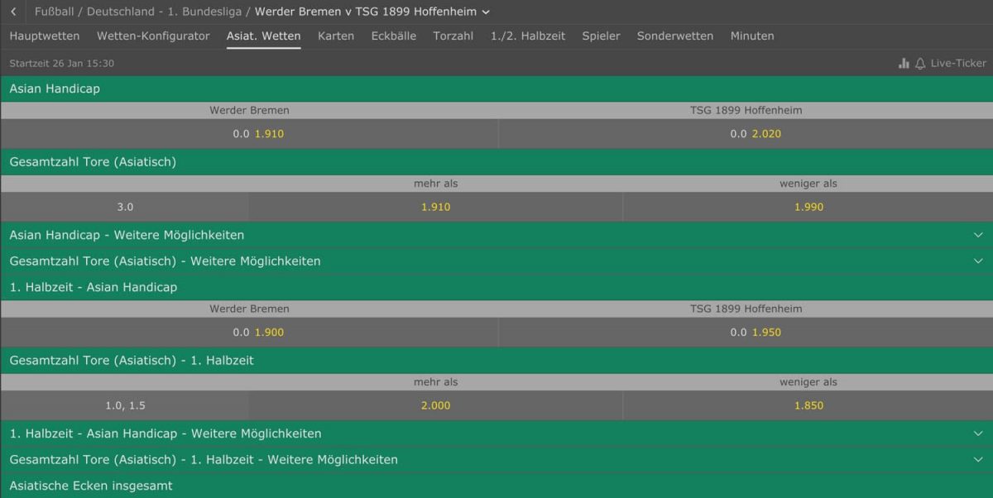Viewport: 993px width, 498px height.
Task: Open the Live-Ticker link
Action: (958, 63)
